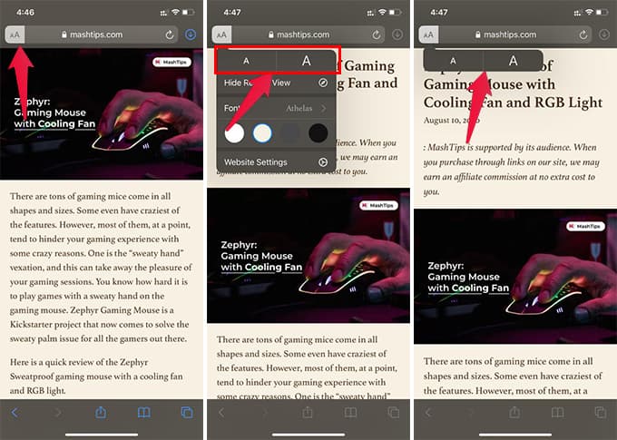Select the sepia reader background colour
Screen dimensions: 617x440
[262, 133]
